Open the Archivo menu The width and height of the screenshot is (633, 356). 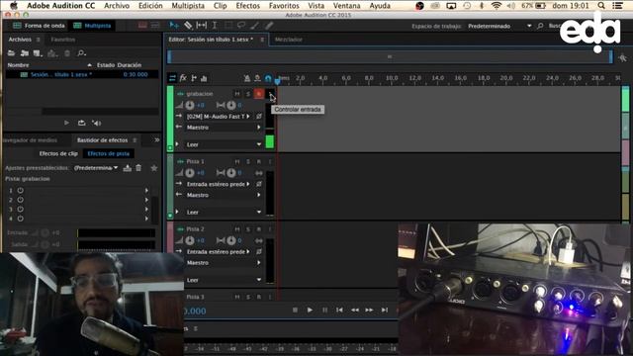[x=117, y=6]
